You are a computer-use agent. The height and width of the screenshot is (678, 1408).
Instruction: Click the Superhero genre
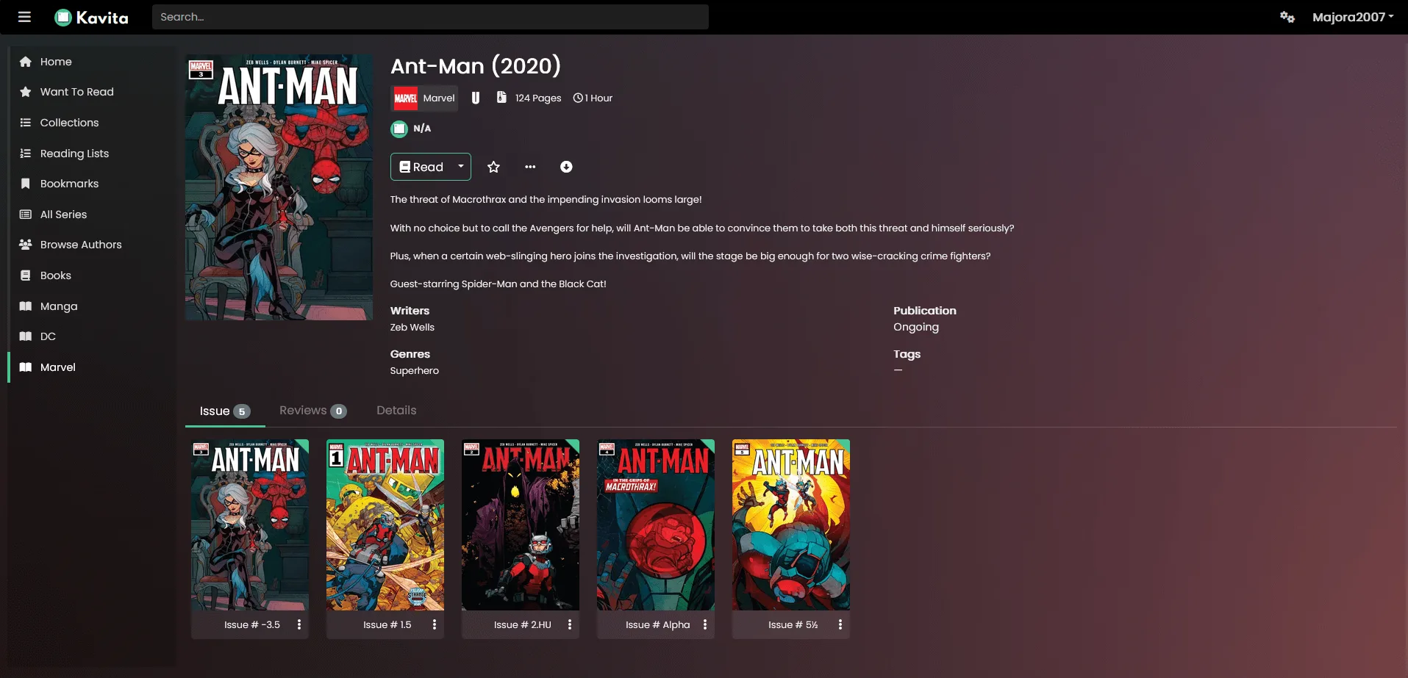click(415, 371)
